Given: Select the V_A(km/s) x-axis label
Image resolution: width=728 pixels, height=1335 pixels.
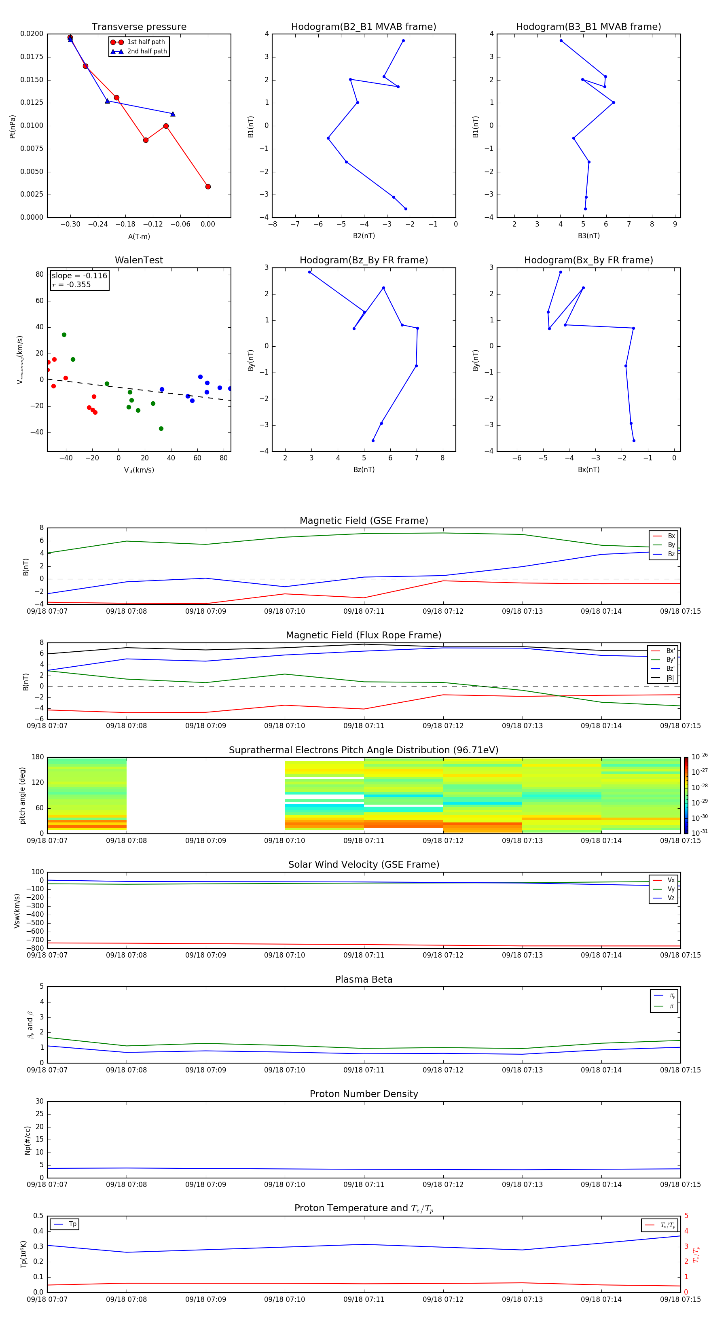Looking at the screenshot, I should pos(139,470).
